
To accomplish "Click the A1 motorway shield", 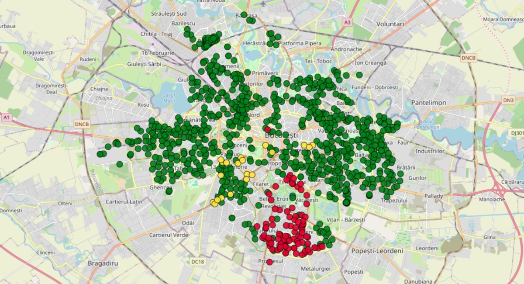I will pos(6,118).
